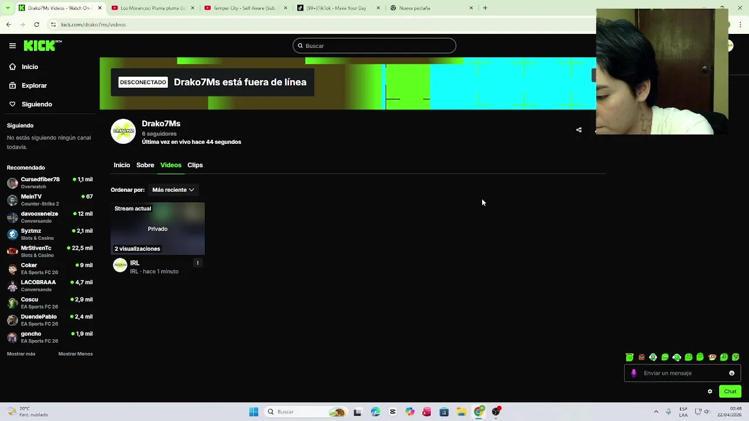This screenshot has height=421, width=749.
Task: Click the Windows taskbar Buscar search box
Action: 305,412
